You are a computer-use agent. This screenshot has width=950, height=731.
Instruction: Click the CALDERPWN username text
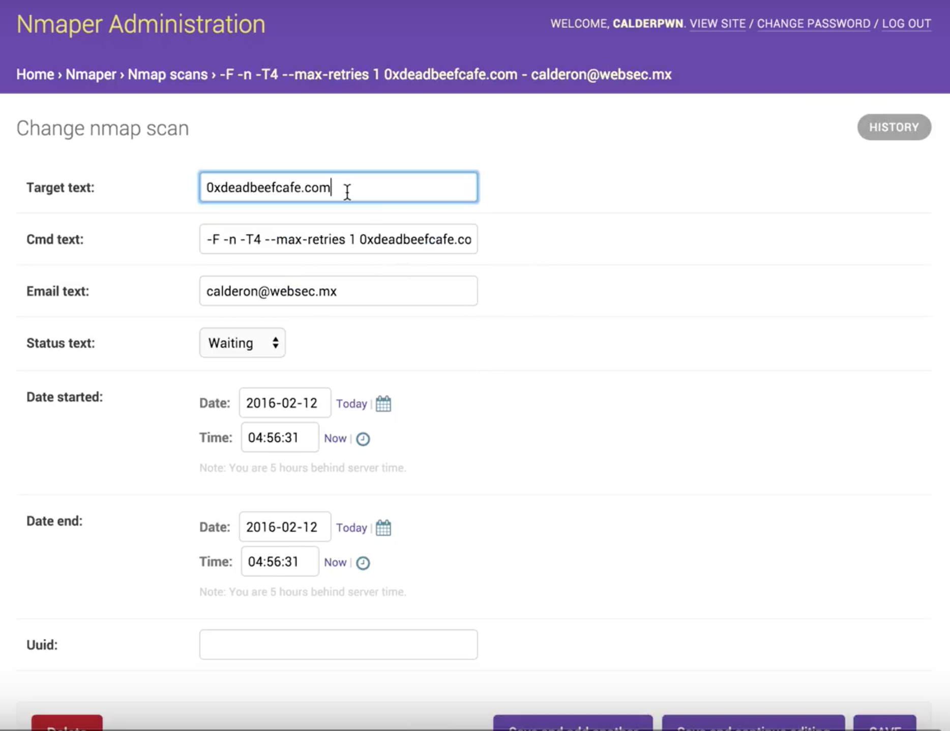click(x=648, y=24)
